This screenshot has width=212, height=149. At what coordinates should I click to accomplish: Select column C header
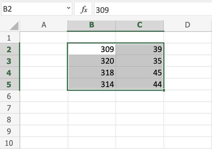point(140,25)
